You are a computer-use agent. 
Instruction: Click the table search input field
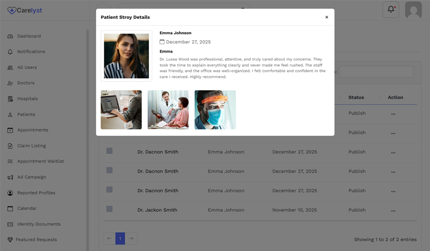[376, 72]
